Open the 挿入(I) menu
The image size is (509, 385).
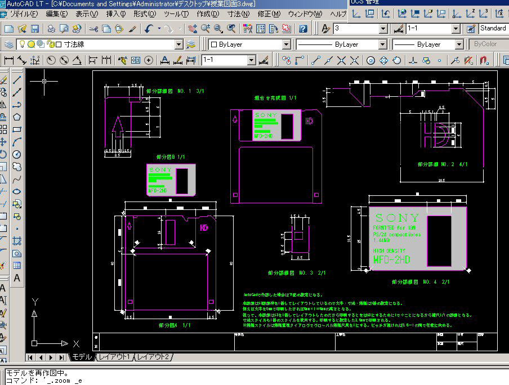click(116, 14)
